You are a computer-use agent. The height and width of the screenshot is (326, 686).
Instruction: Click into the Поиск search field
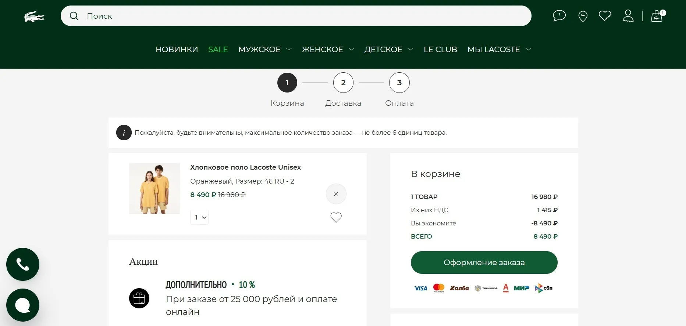294,16
